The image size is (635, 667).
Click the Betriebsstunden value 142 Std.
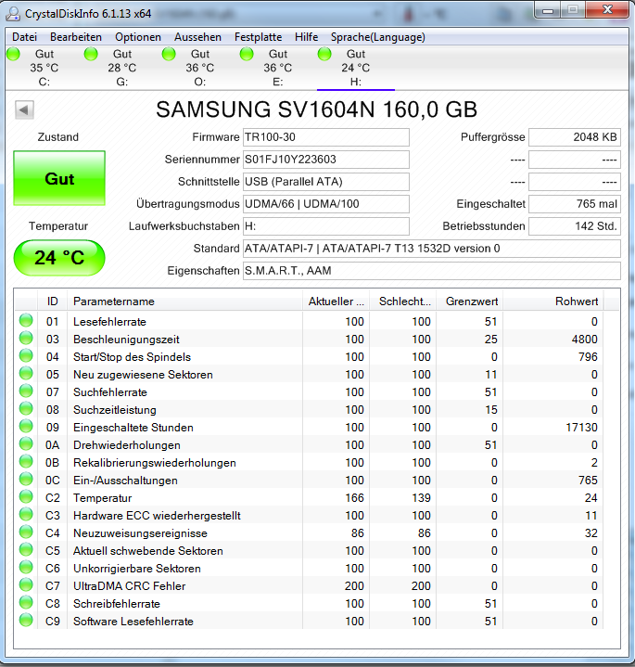tap(575, 226)
